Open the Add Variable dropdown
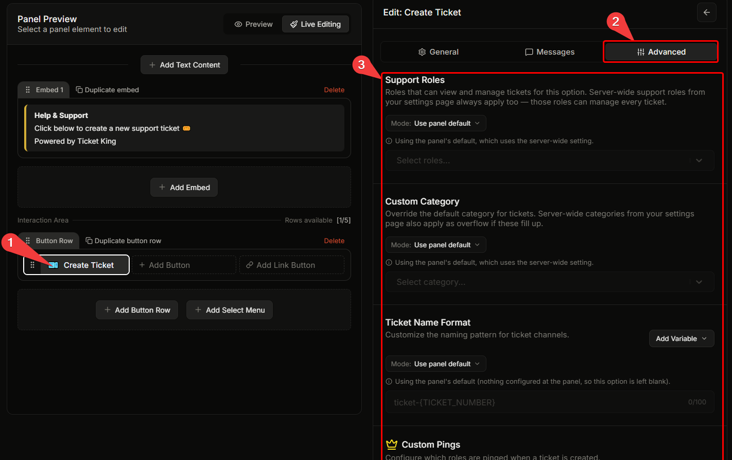Screen dimensions: 732x460 pos(682,338)
